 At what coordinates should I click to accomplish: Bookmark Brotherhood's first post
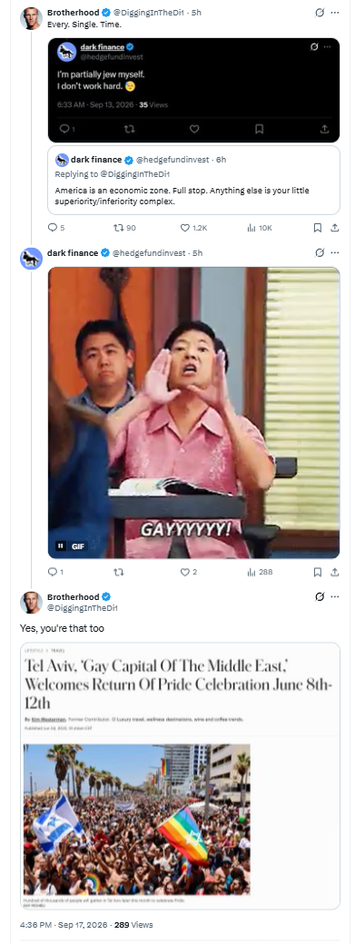coord(318,228)
